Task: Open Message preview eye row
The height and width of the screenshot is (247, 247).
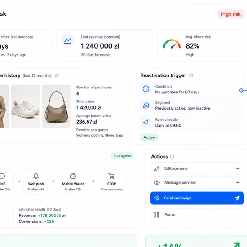Action: (197, 182)
